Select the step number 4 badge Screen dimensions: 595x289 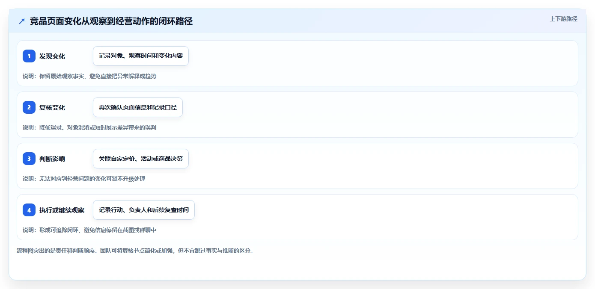[x=29, y=210]
